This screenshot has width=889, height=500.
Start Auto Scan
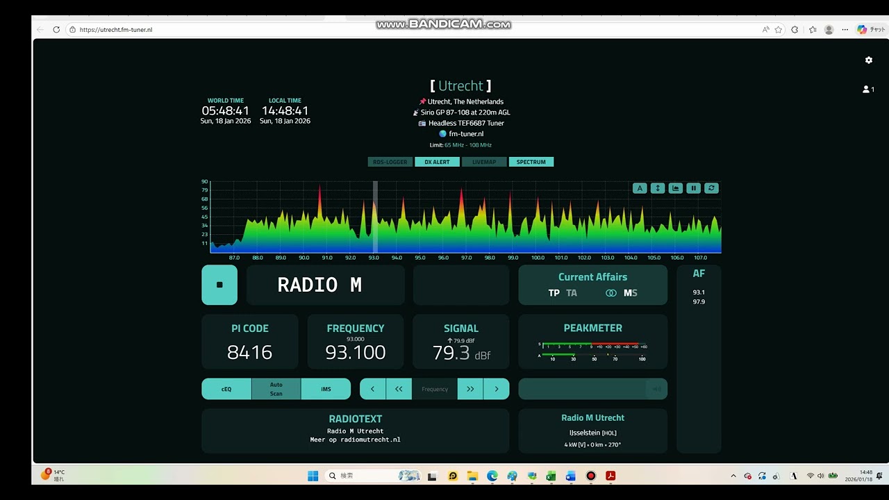pos(276,389)
